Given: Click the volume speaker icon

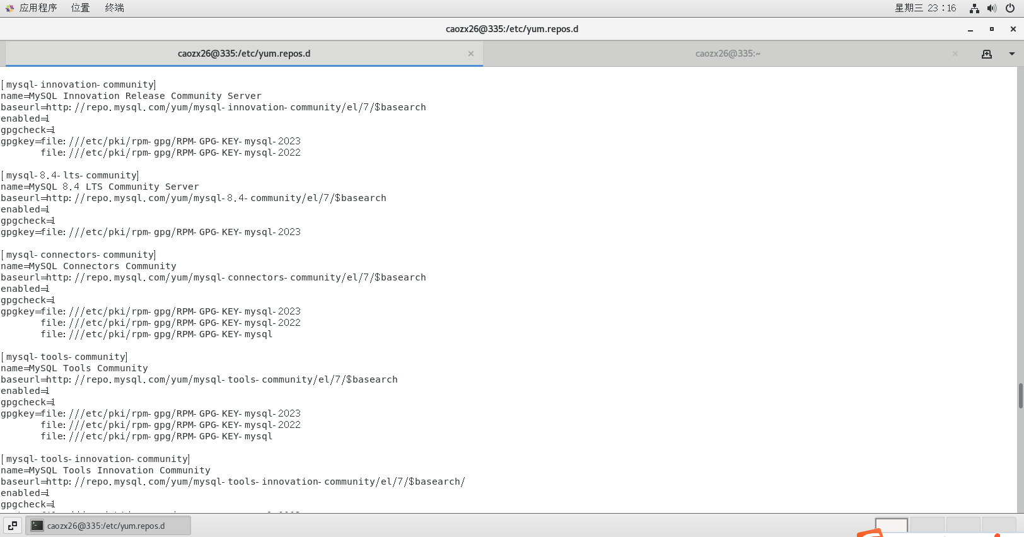Looking at the screenshot, I should (992, 8).
